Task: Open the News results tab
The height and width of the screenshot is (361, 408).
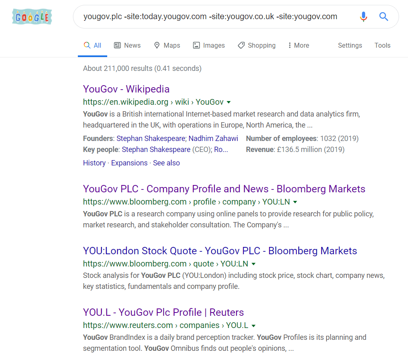Action: (x=127, y=45)
